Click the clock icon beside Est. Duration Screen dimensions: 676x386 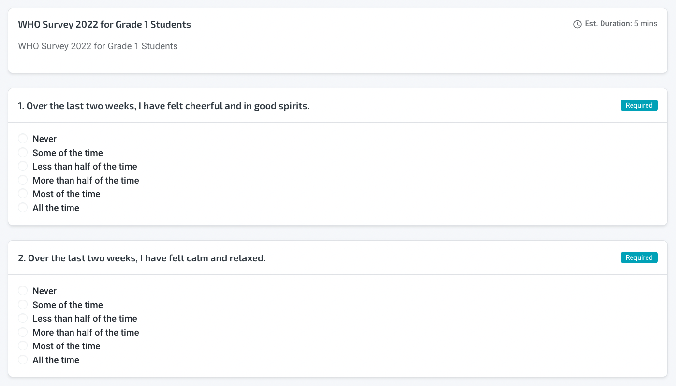(577, 24)
